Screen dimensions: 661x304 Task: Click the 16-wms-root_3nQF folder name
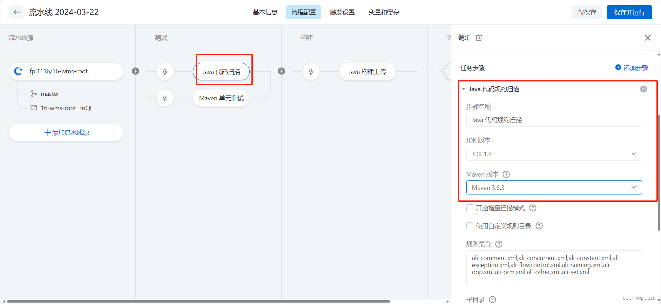(67, 108)
